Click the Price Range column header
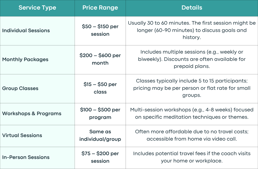The width and height of the screenshot is (258, 169). 100,8
